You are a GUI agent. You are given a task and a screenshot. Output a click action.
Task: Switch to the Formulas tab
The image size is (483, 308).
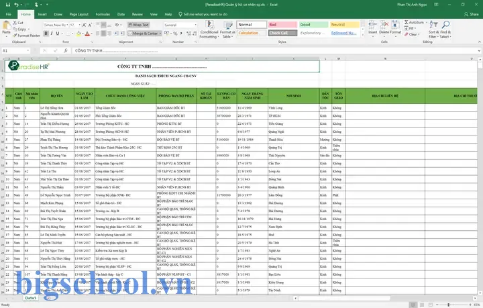103,14
